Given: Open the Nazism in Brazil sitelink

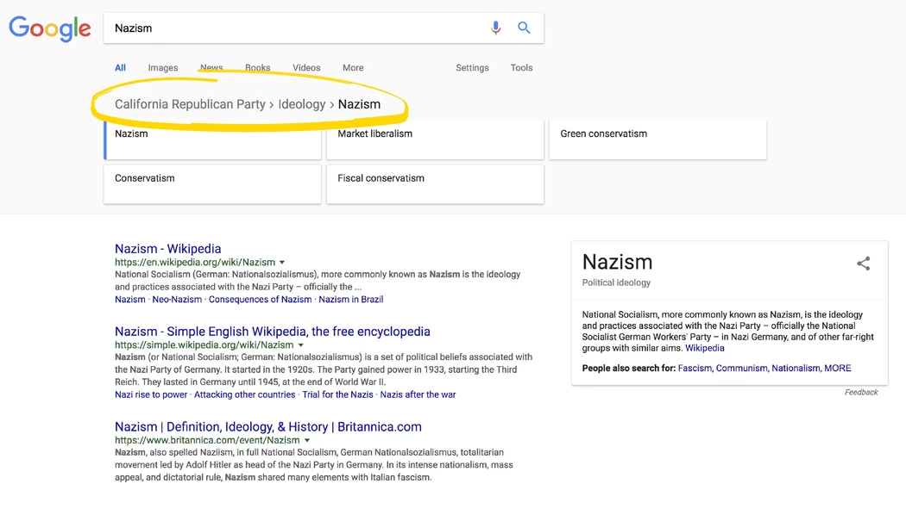Looking at the screenshot, I should tap(350, 299).
